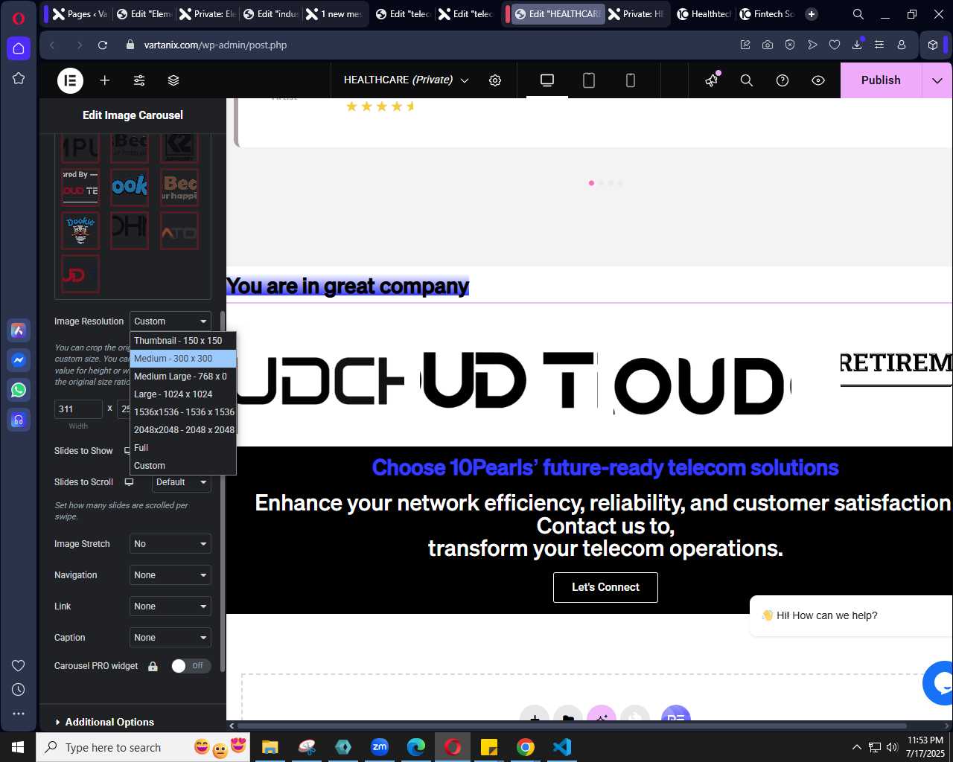Image resolution: width=953 pixels, height=762 pixels.
Task: Open Navigation dropdown
Action: click(170, 575)
